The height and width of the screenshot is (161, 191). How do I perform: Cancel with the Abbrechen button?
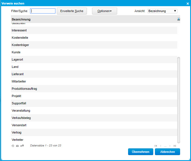click(168, 152)
